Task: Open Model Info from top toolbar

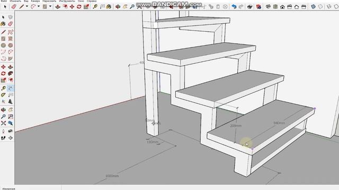Action: click(x=258, y=7)
